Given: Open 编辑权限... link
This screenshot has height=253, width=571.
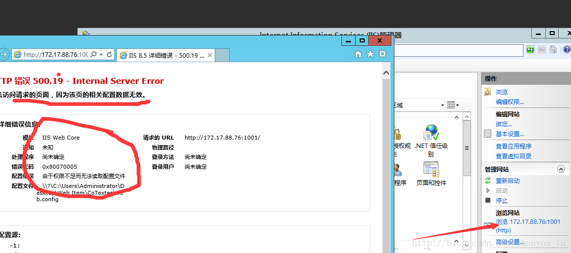Looking at the screenshot, I should pyautogui.click(x=510, y=102).
